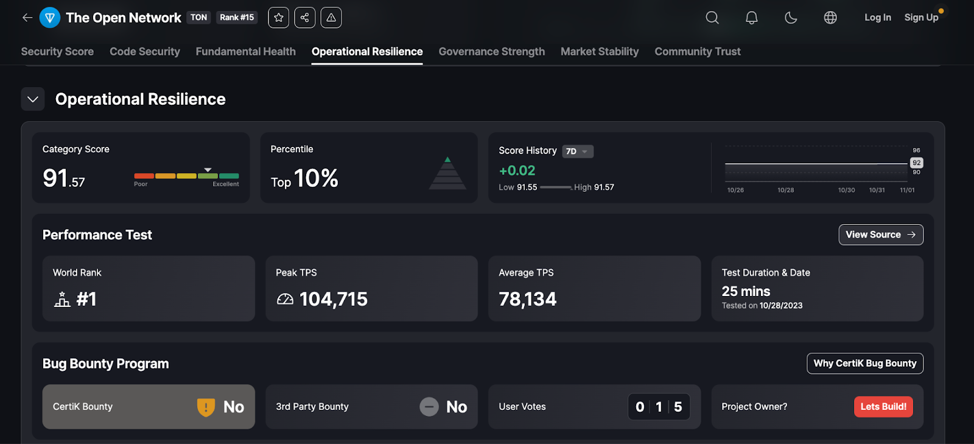This screenshot has width=974, height=444.
Task: Add project to favorites with star icon
Action: (279, 18)
